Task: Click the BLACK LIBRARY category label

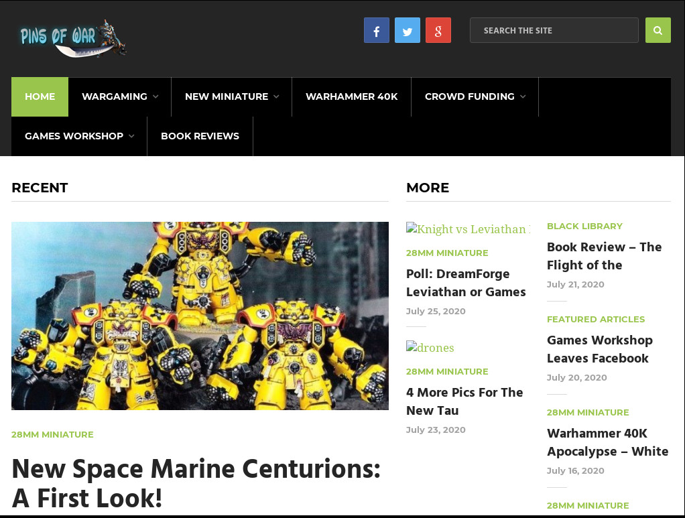Action: pos(584,226)
